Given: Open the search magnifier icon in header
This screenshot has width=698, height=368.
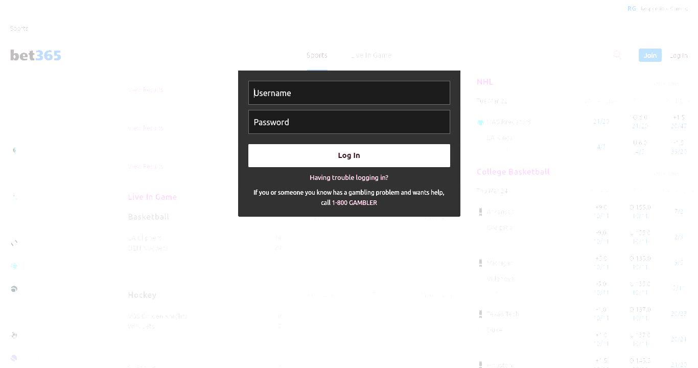Looking at the screenshot, I should coord(617,55).
